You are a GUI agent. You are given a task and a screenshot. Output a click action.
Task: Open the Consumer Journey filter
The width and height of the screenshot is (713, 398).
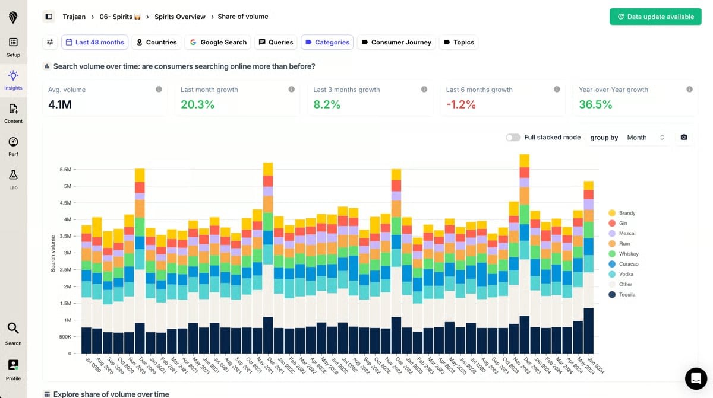click(x=396, y=42)
